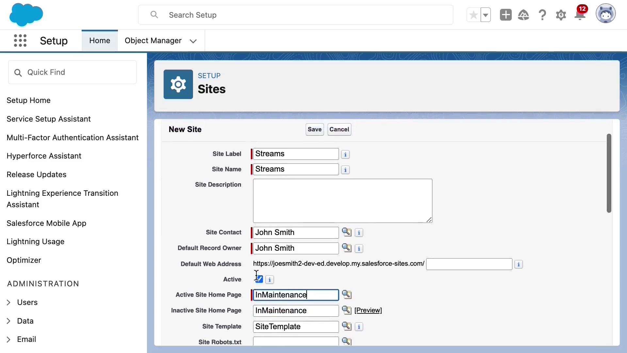
Task: Open the favorites list dropdown arrow
Action: pyautogui.click(x=486, y=15)
